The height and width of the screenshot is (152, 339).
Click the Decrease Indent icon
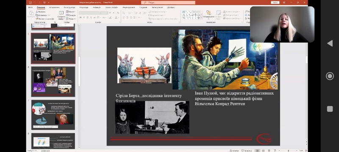[x=136, y=13]
